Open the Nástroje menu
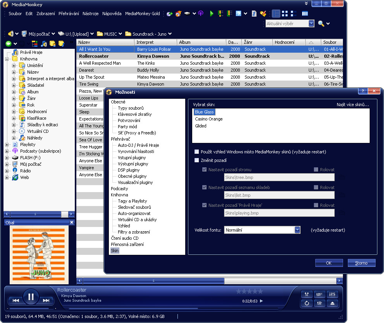The height and width of the screenshot is (323, 384). [90, 14]
